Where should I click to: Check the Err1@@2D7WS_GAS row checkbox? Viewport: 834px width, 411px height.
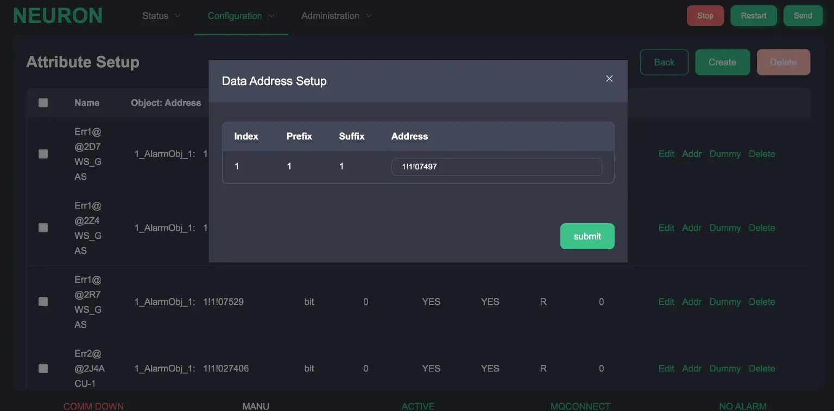pos(43,154)
